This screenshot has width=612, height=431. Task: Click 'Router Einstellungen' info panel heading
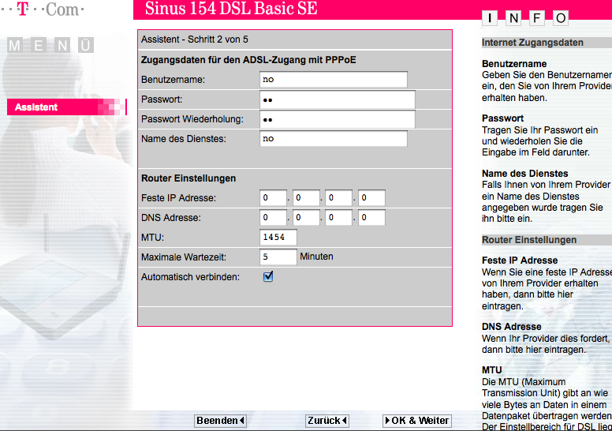tap(529, 240)
